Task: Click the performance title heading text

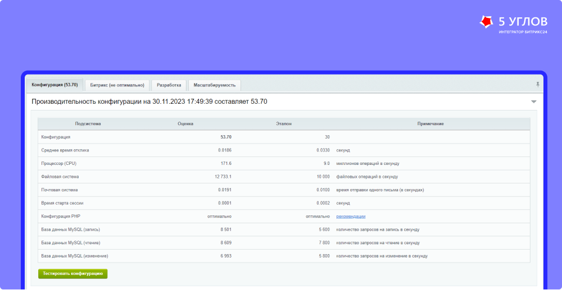Action: click(x=149, y=102)
